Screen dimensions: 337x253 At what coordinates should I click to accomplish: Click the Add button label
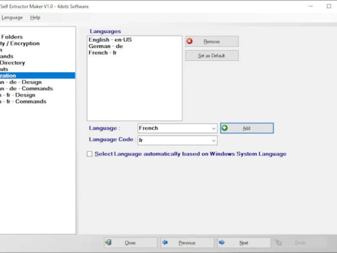[246, 128]
